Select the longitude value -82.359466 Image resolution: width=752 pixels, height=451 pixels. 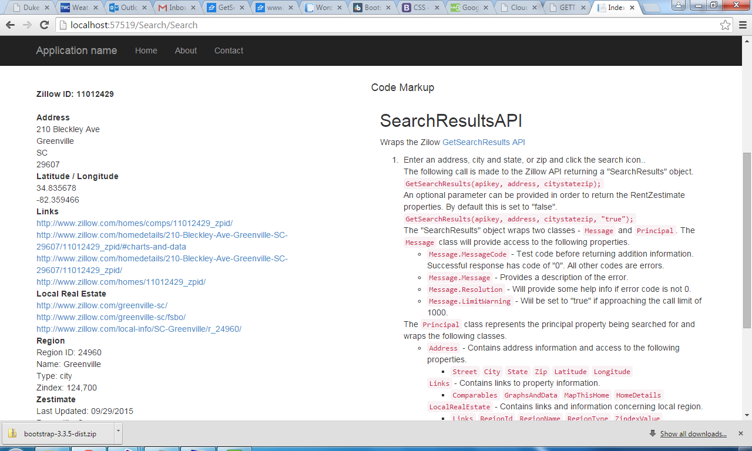(58, 200)
